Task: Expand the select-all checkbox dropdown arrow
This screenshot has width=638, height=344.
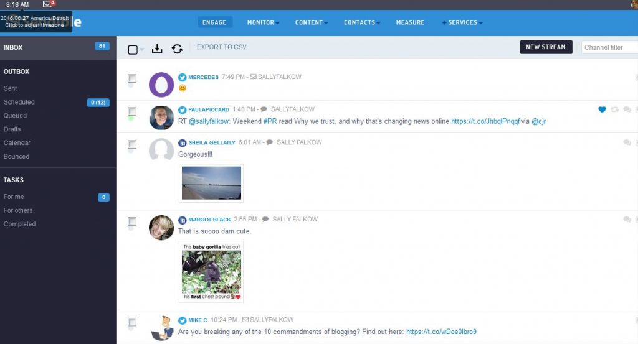Action: pos(141,50)
